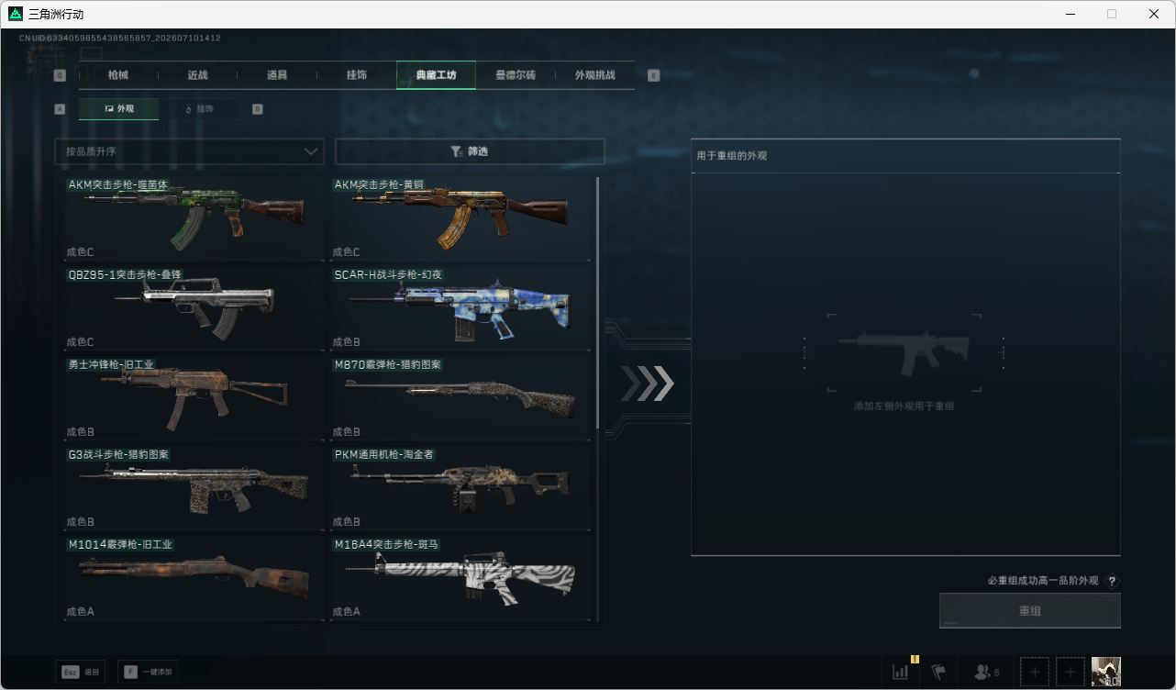Image resolution: width=1176 pixels, height=690 pixels.
Task: Select the G3战斗步枪-猎豹图案 skin
Action: [194, 488]
